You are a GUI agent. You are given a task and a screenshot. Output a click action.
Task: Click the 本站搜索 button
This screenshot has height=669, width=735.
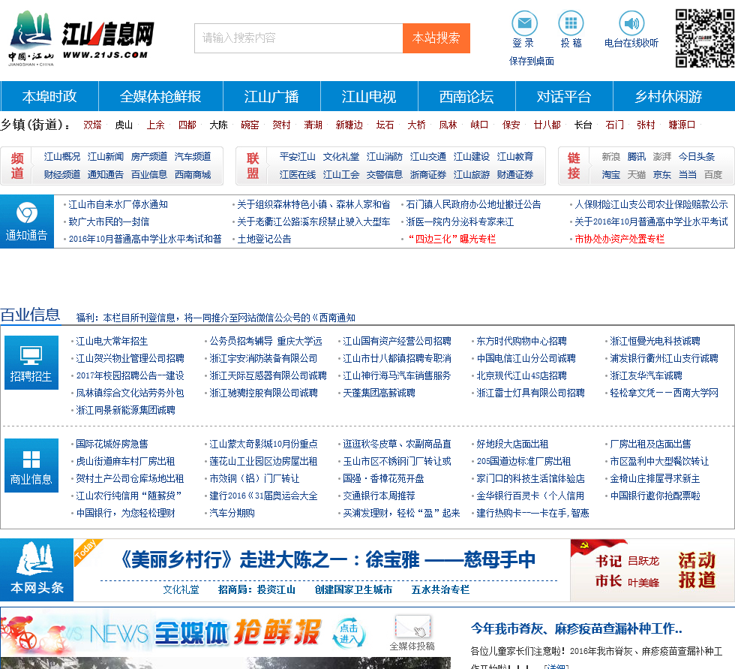(x=436, y=38)
